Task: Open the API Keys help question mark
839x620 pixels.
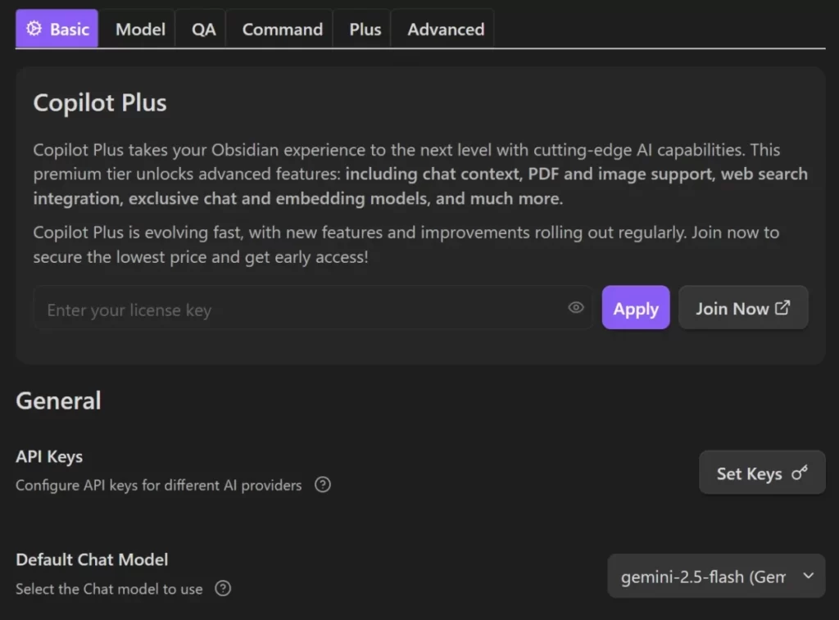Action: [322, 485]
